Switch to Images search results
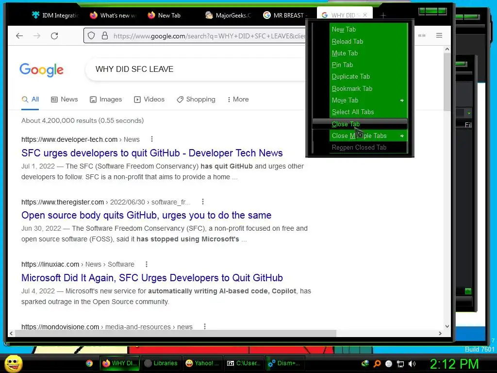This screenshot has width=497, height=373. coord(106,99)
